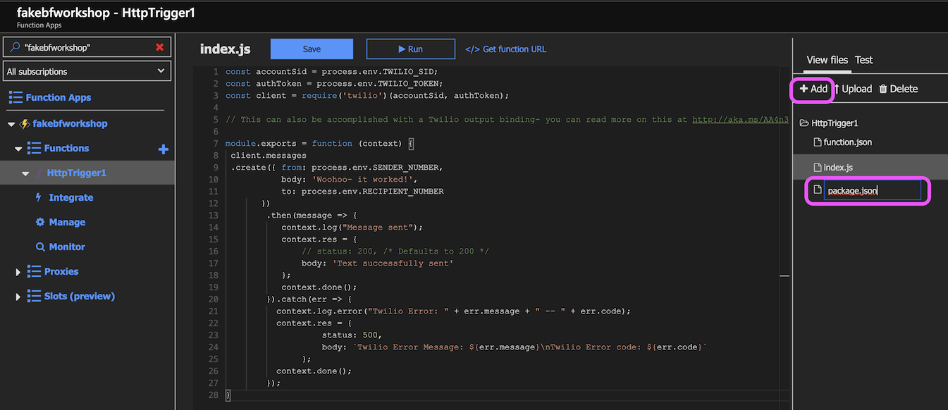Click the package.json file icon
Screen dimensions: 948x410
pos(818,190)
